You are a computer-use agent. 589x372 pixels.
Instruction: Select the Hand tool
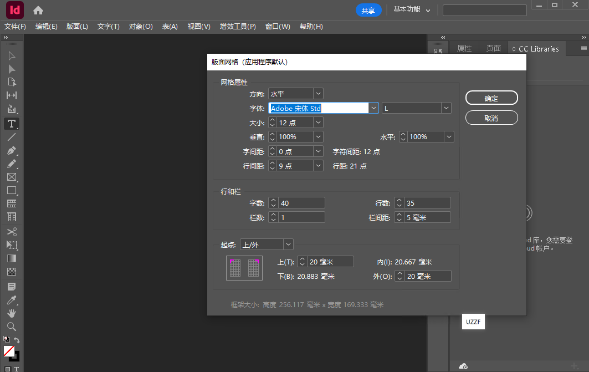pyautogui.click(x=12, y=313)
